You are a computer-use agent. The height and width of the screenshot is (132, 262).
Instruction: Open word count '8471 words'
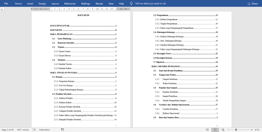23,130
